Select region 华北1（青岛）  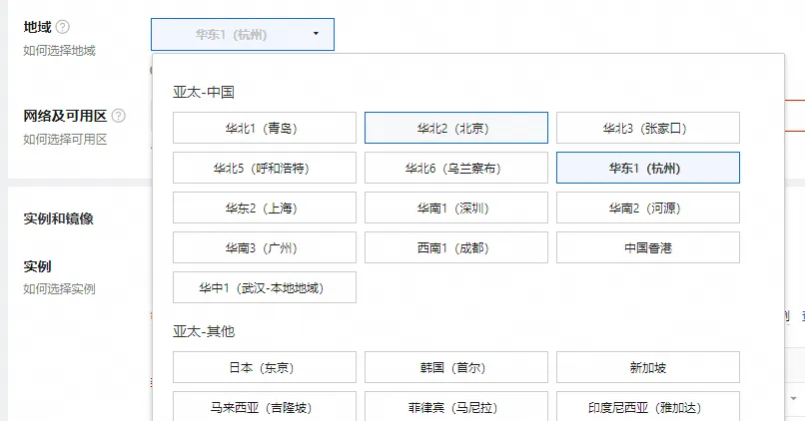pyautogui.click(x=264, y=128)
